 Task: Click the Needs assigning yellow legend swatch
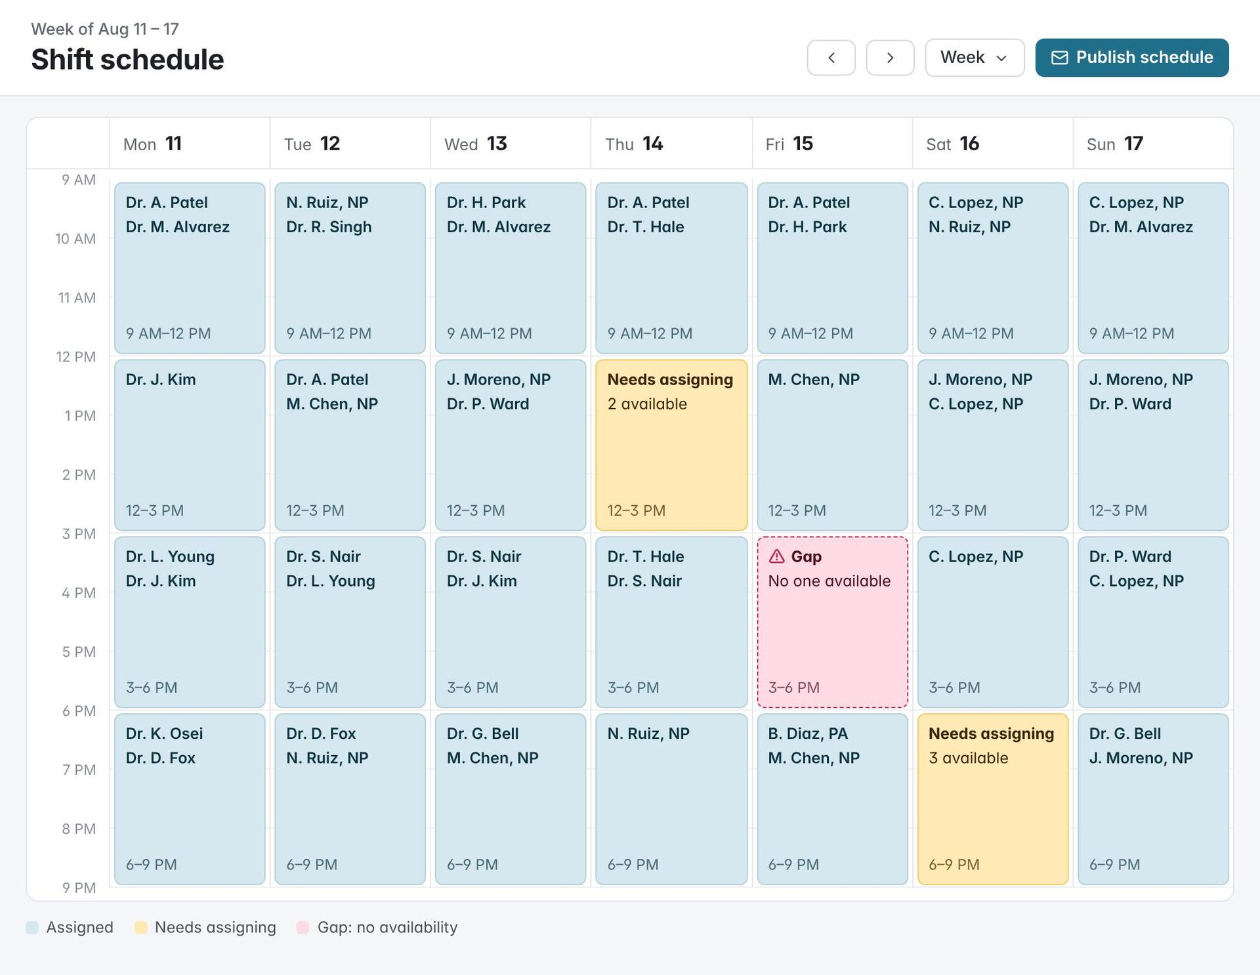[x=140, y=927]
